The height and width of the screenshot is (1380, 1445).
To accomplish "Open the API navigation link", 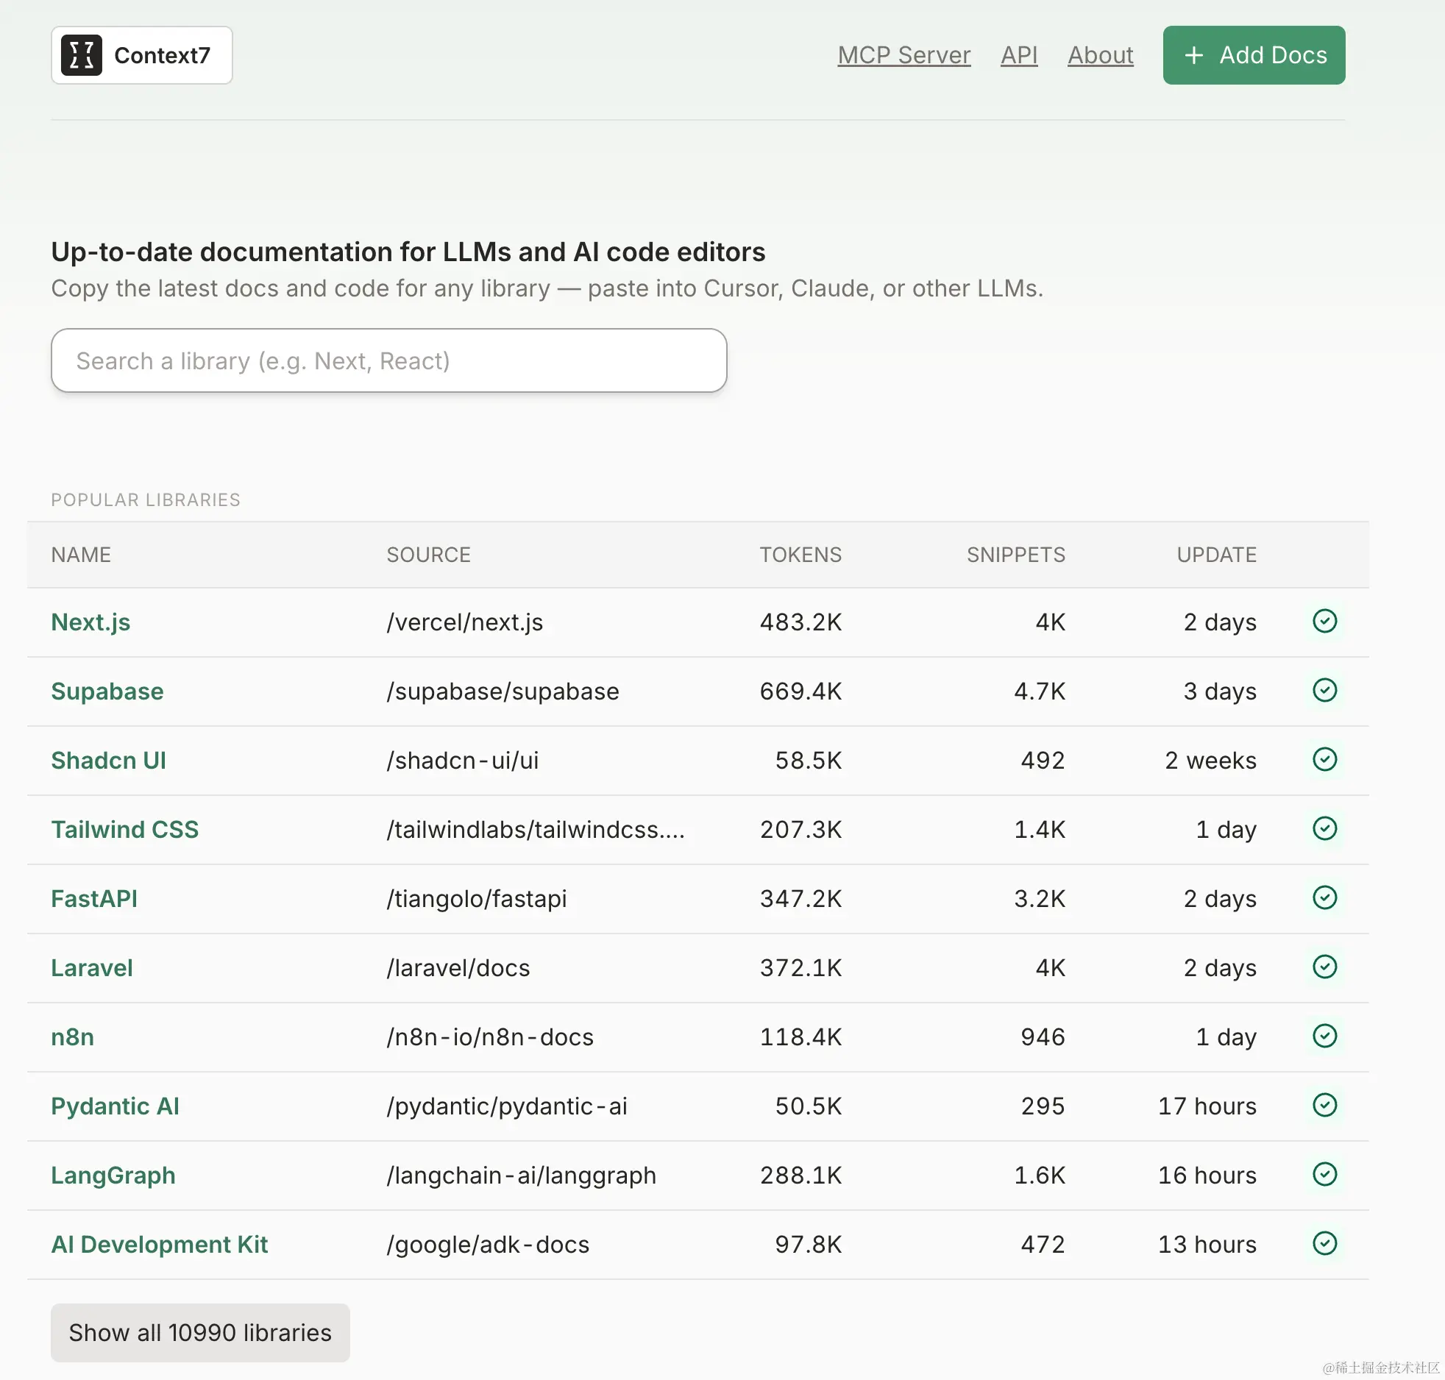I will [x=1019, y=55].
